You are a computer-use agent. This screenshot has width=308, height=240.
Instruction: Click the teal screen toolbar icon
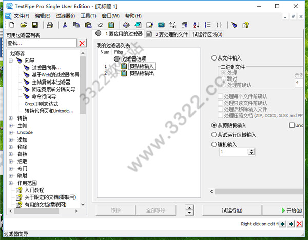pyautogui.click(x=161, y=25)
